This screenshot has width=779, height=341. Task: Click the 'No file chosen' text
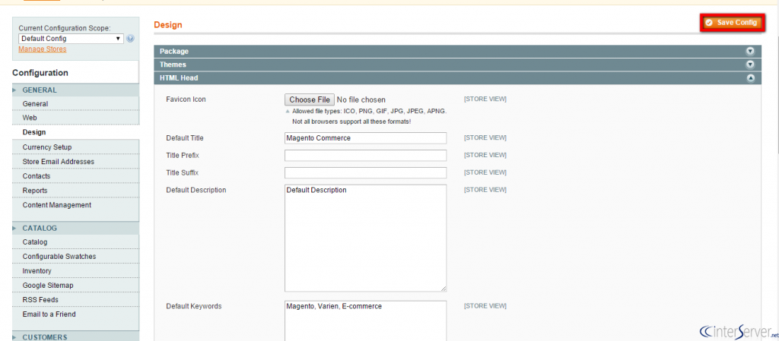point(361,99)
